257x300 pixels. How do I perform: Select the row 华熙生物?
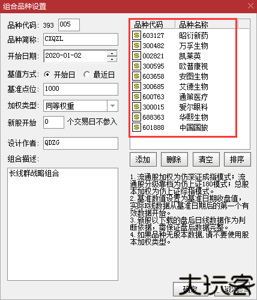[x=193, y=117]
